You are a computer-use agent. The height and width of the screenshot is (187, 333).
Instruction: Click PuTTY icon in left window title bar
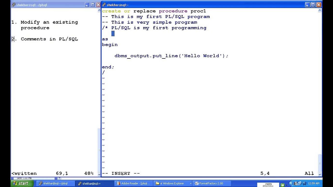[14, 5]
